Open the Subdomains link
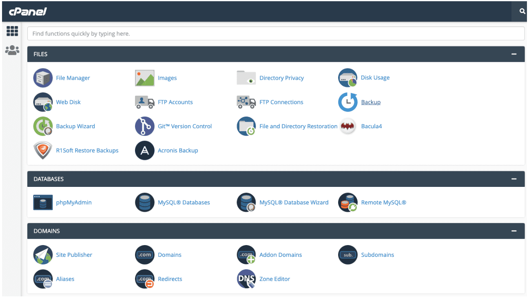 [x=378, y=255]
